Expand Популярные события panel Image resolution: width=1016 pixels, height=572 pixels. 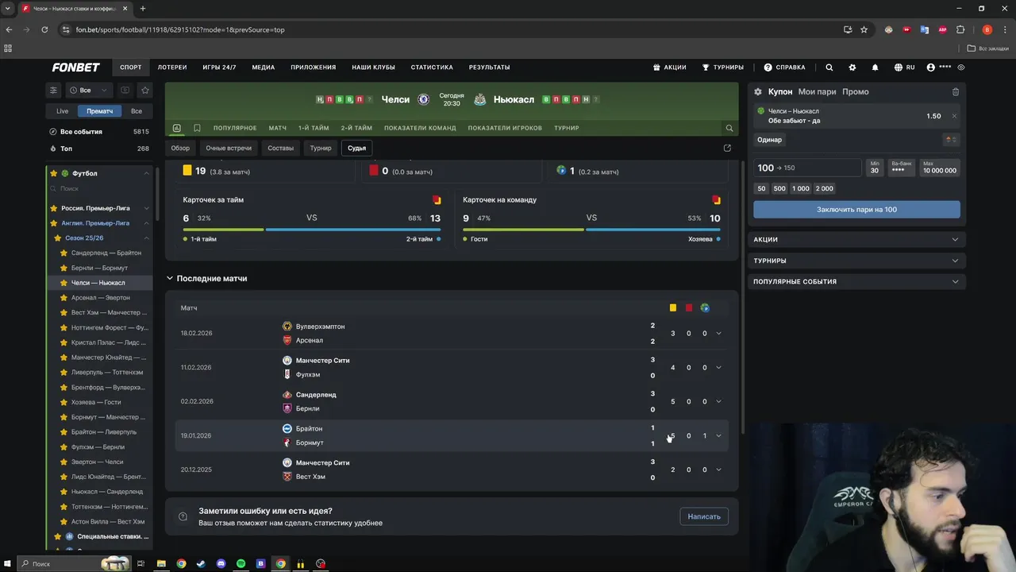[x=856, y=281]
